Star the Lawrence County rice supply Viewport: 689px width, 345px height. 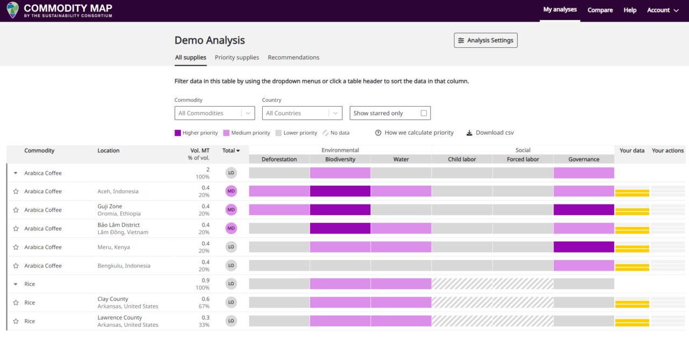pos(16,321)
